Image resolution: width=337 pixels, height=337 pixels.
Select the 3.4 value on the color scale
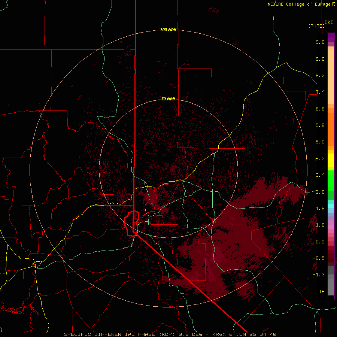pos(320,175)
